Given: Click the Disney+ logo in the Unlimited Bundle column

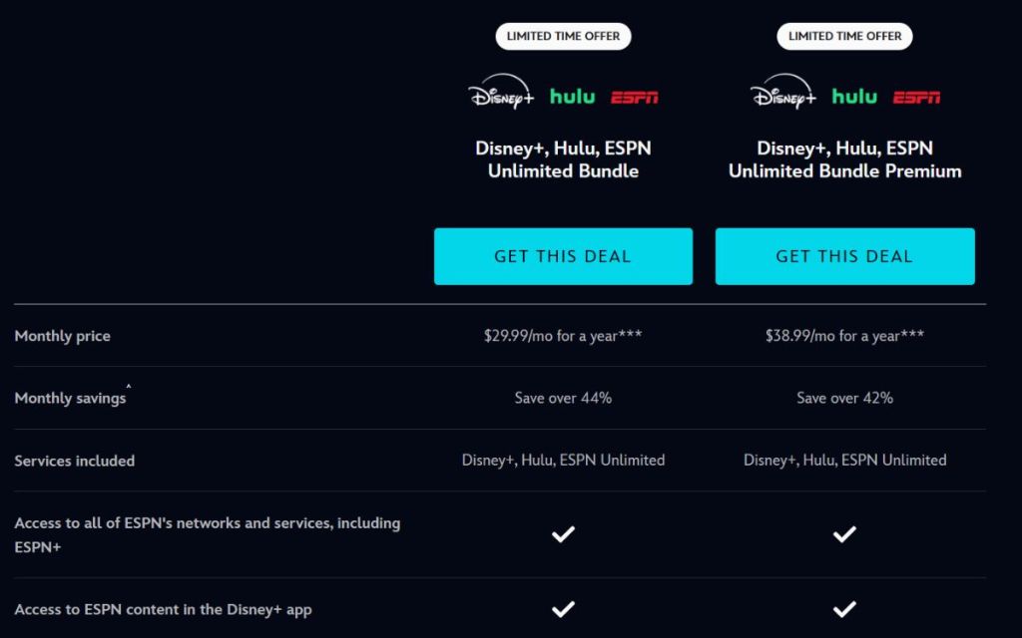Looking at the screenshot, I should pos(499,95).
